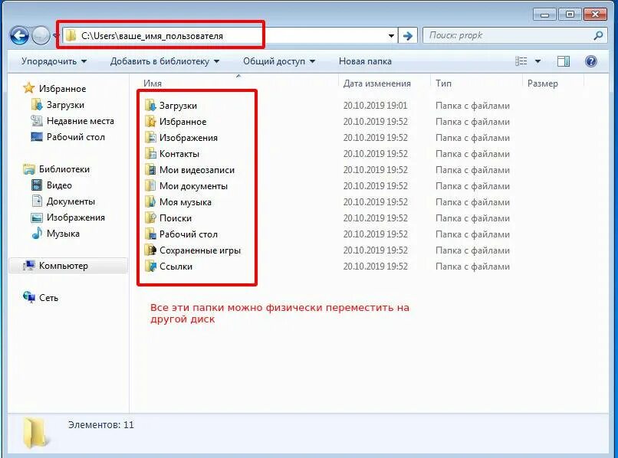The width and height of the screenshot is (618, 458).
Task: Select the Рабочий стол folder name in list
Action: click(x=189, y=234)
